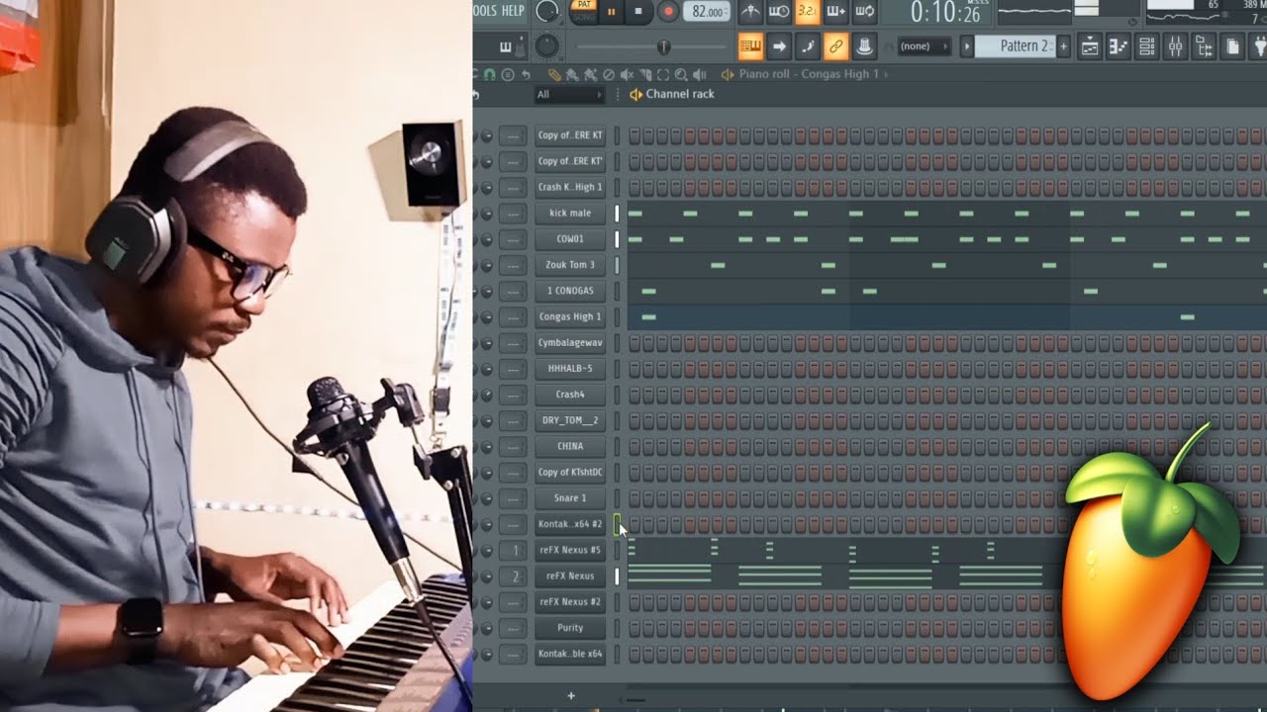Viewport: 1267px width, 712px height.
Task: Expand the arrow after Congas High 1 title
Action: click(886, 74)
